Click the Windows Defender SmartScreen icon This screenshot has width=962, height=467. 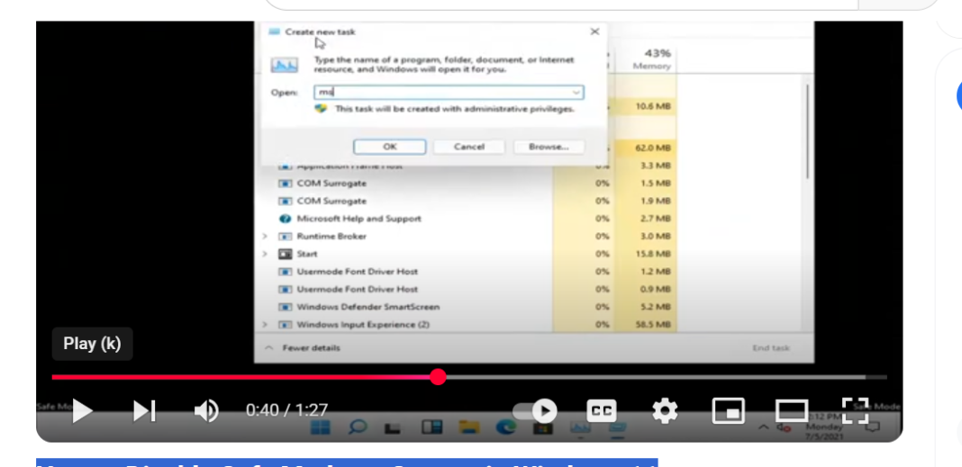(285, 307)
